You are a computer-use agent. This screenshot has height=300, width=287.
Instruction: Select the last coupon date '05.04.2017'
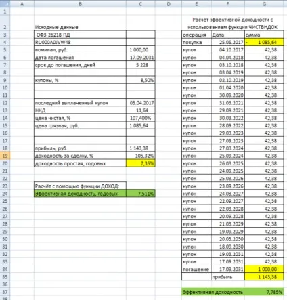click(x=141, y=103)
